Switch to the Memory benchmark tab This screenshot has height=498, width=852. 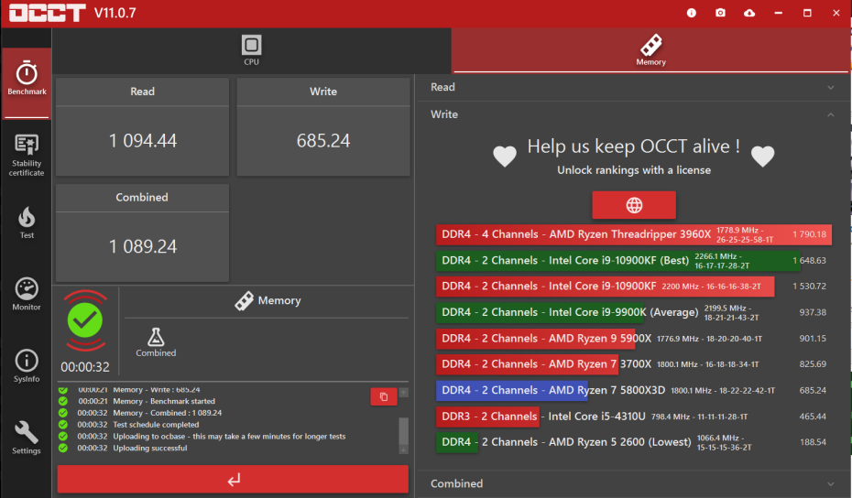[651, 50]
